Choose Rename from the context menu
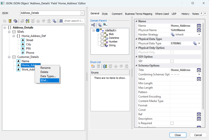209x140 pixels. point(45,68)
